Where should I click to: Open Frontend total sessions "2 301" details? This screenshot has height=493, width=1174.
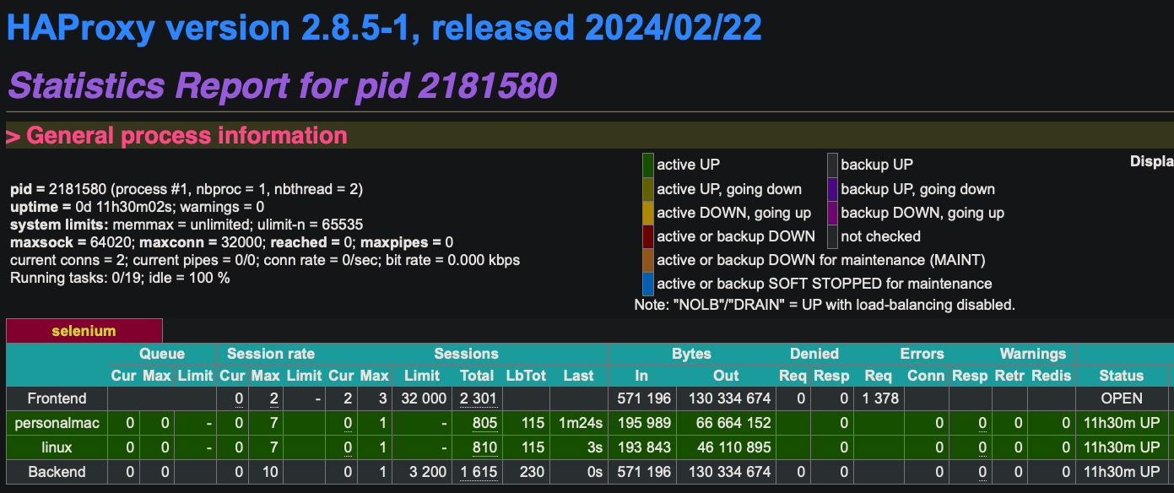[x=479, y=398]
